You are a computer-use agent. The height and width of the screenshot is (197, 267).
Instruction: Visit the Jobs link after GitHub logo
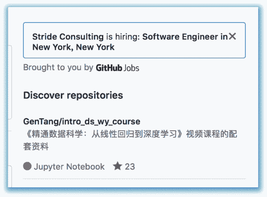tap(131, 68)
